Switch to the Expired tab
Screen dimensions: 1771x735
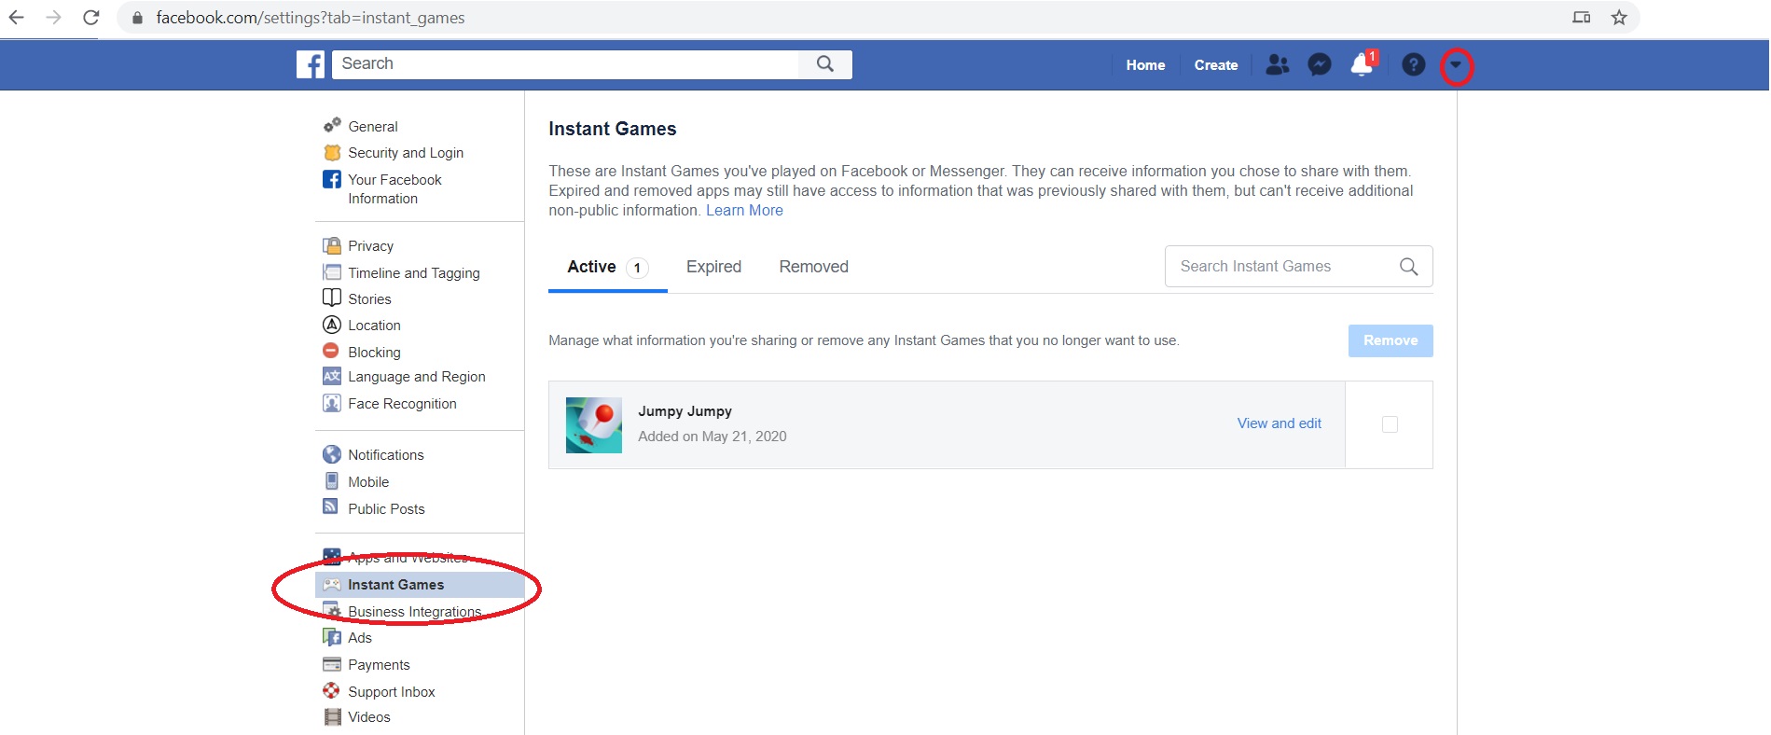[713, 267]
